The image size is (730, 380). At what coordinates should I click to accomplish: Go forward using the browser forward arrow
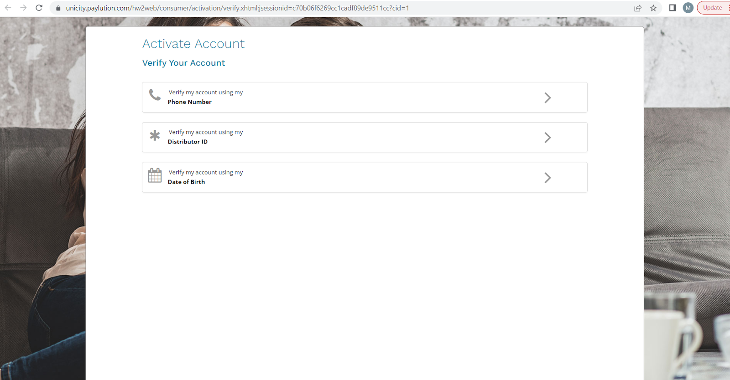point(24,8)
